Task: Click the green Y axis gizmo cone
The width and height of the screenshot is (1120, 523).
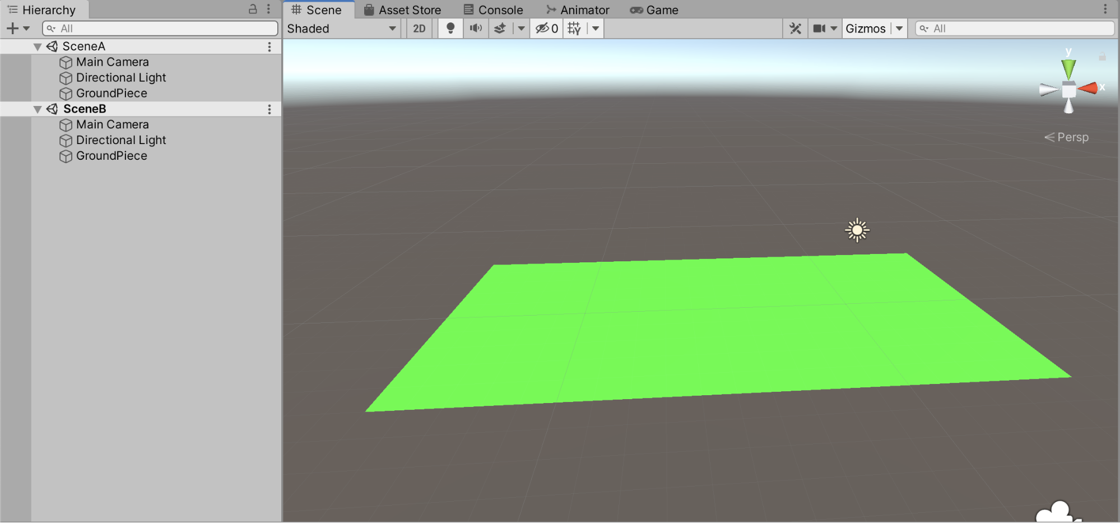Action: (1068, 69)
